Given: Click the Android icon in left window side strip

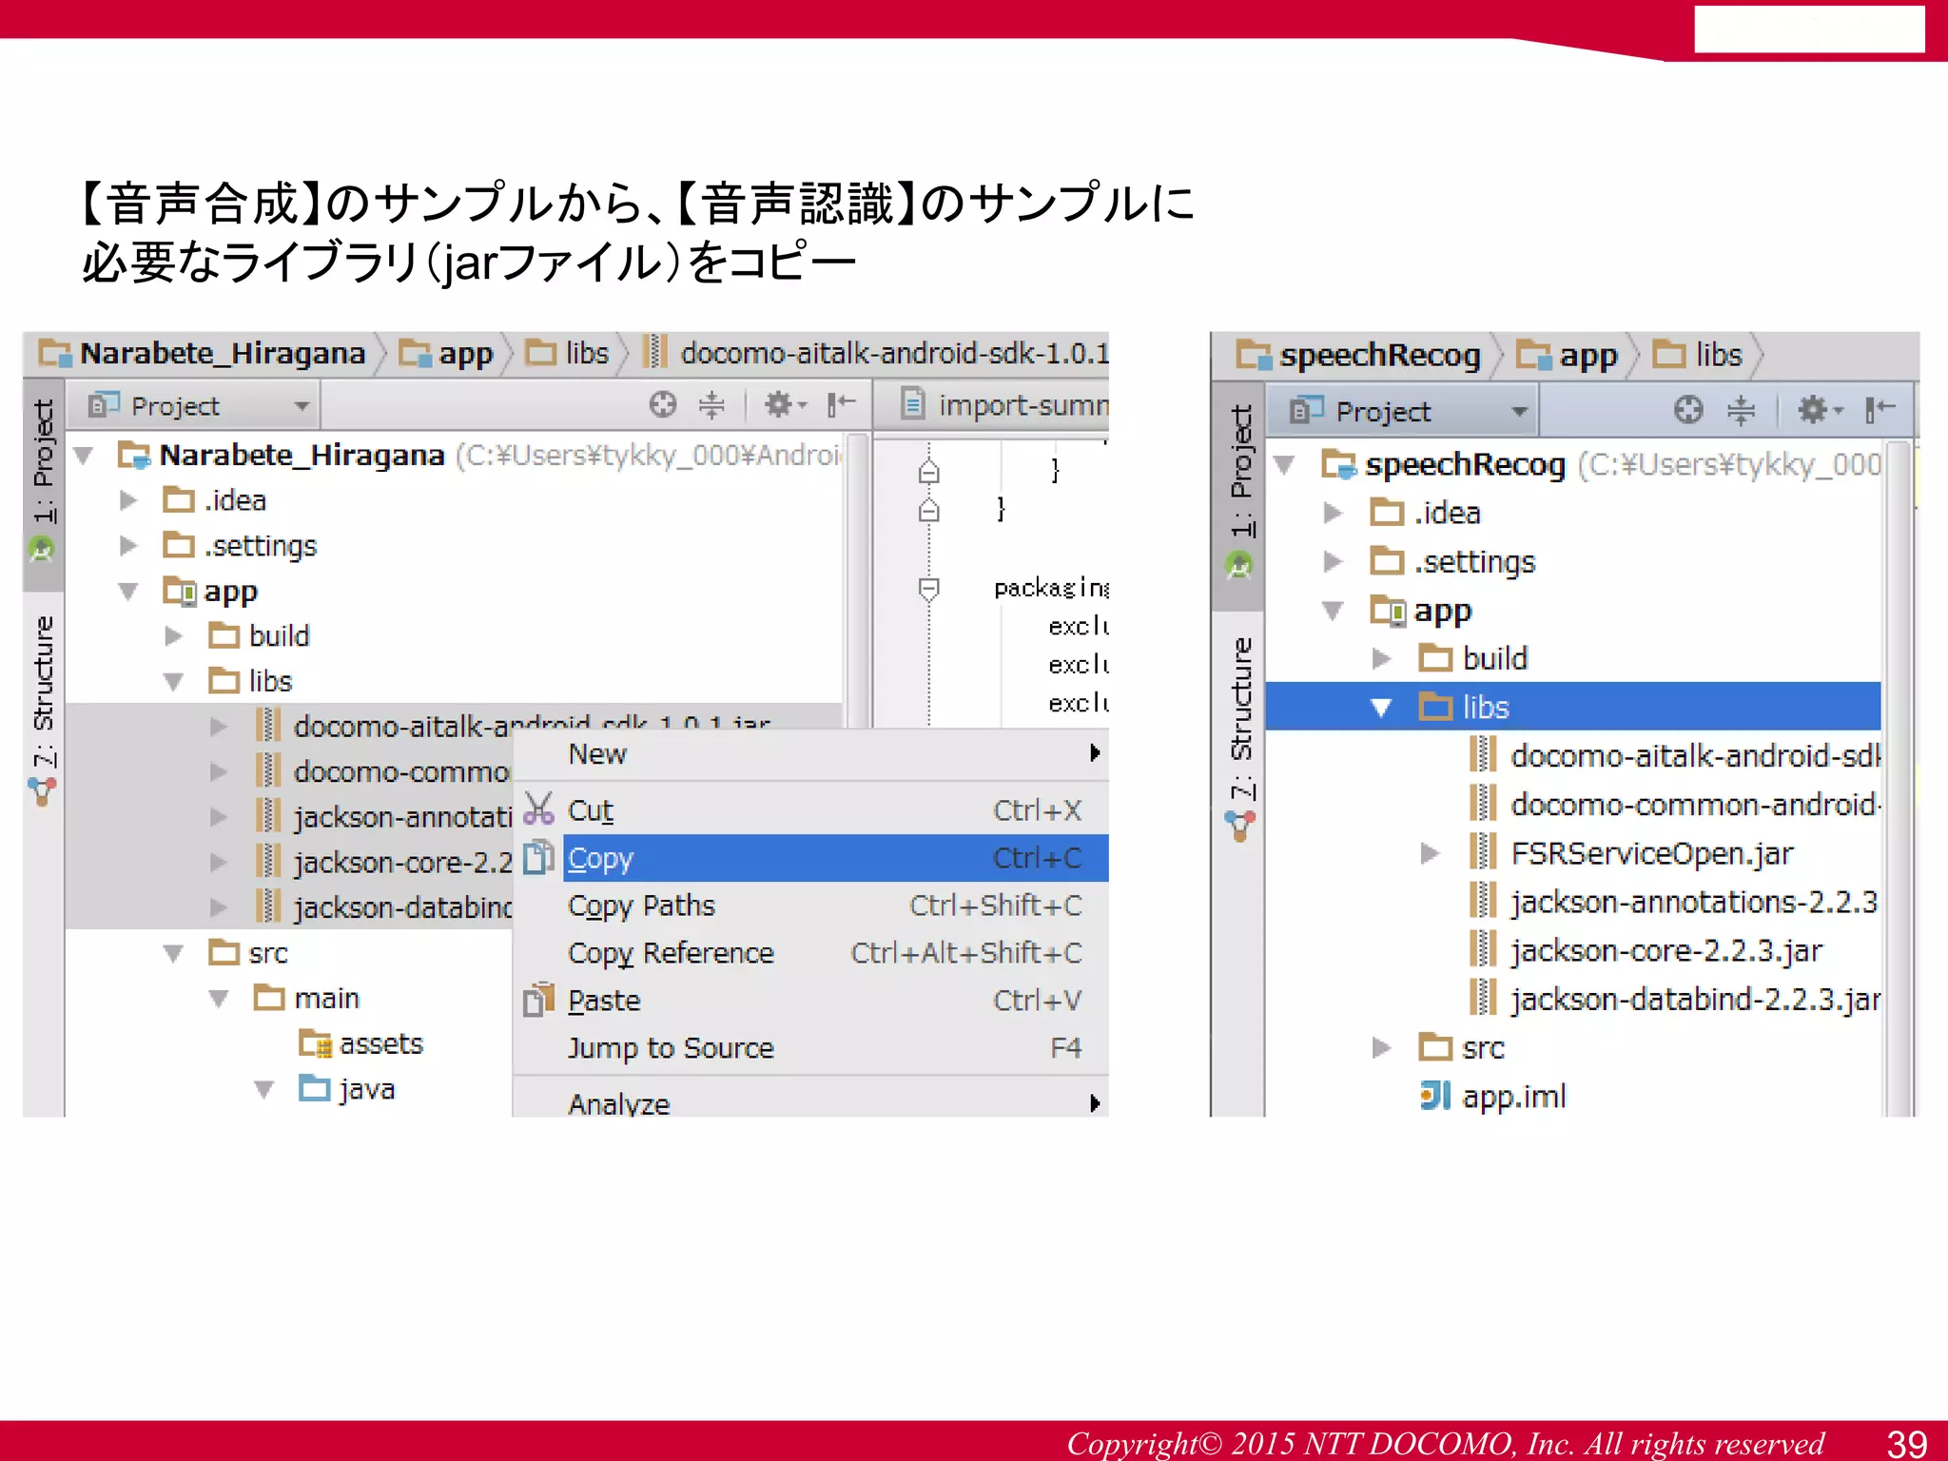Looking at the screenshot, I should [42, 549].
